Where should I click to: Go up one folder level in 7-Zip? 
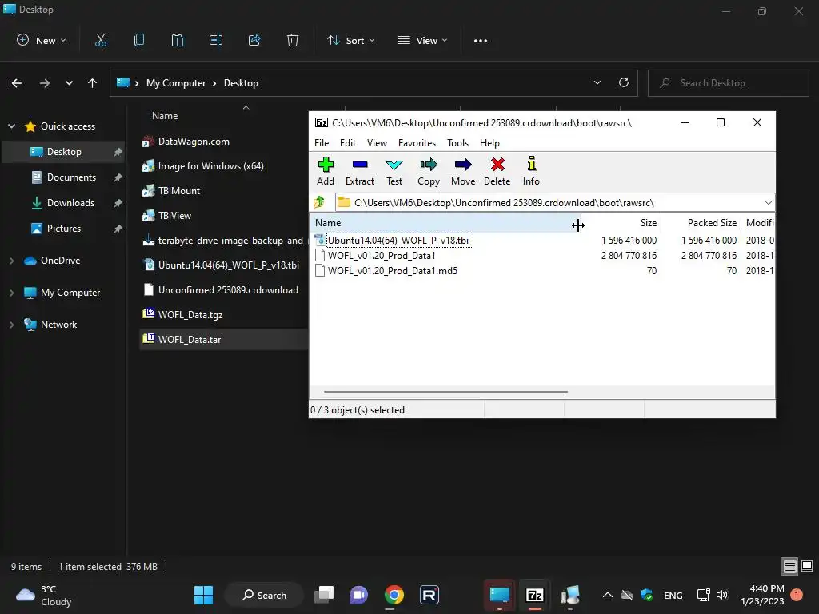(319, 202)
